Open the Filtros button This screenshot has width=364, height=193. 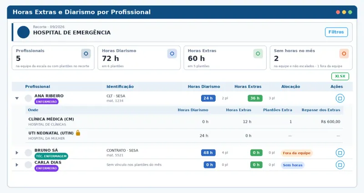(x=336, y=32)
